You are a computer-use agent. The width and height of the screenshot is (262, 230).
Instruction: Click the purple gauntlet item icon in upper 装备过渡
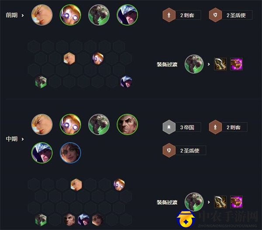(236, 64)
